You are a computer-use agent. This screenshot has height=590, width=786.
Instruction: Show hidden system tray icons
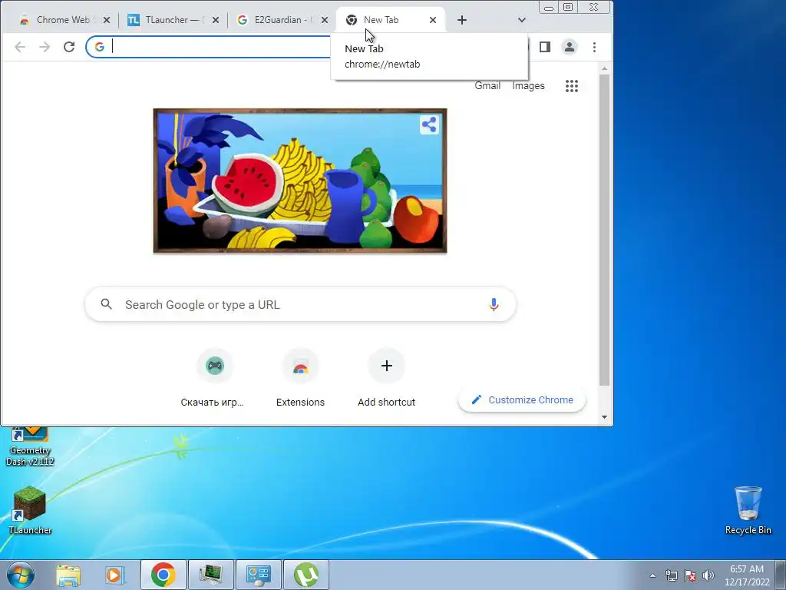[x=652, y=575]
